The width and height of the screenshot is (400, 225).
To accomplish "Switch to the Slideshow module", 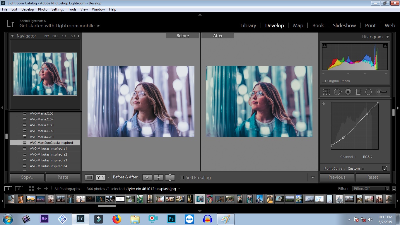I will pos(344,25).
